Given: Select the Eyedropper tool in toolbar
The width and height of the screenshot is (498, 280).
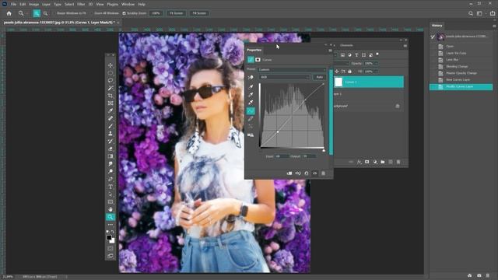Looking at the screenshot, I should coord(110,110).
